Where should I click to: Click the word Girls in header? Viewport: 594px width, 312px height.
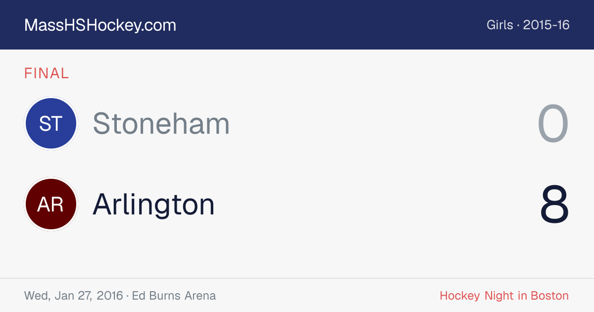pyautogui.click(x=500, y=25)
